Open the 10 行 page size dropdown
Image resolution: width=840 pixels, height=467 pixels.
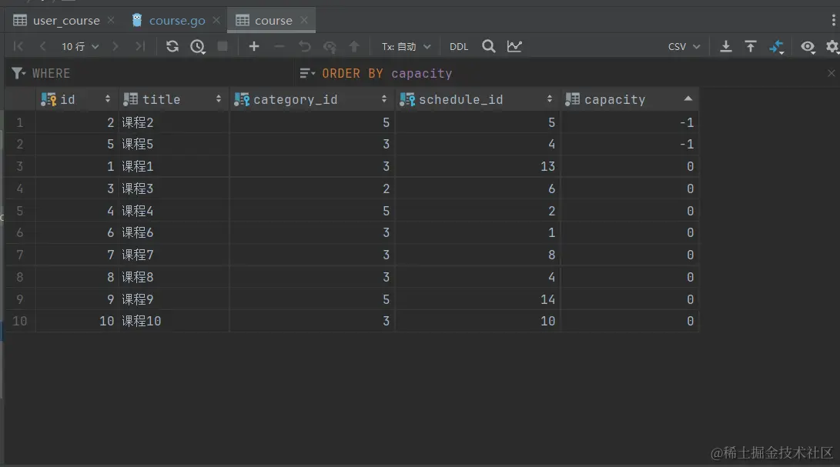point(80,47)
